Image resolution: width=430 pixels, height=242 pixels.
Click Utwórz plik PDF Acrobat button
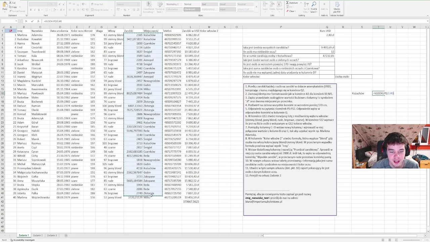pyautogui.click(x=337, y=7)
